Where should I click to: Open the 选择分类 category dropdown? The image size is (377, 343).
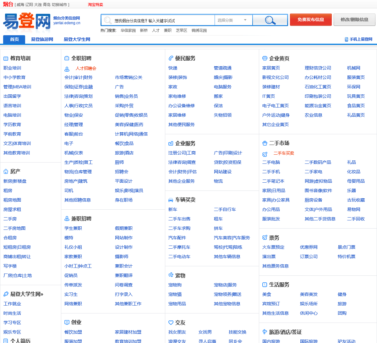pos(233,20)
